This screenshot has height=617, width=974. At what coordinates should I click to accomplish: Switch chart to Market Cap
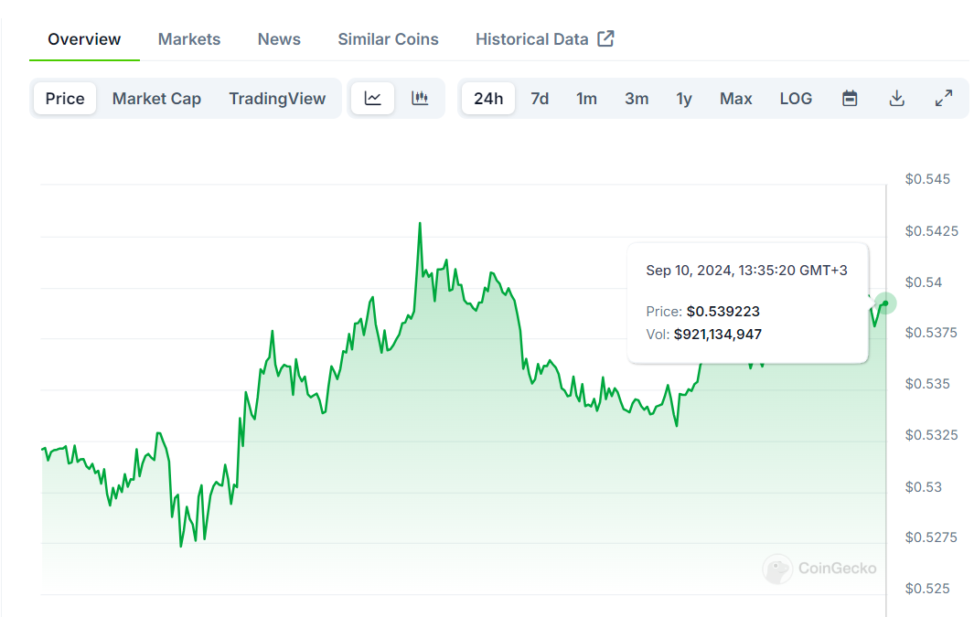(x=156, y=98)
